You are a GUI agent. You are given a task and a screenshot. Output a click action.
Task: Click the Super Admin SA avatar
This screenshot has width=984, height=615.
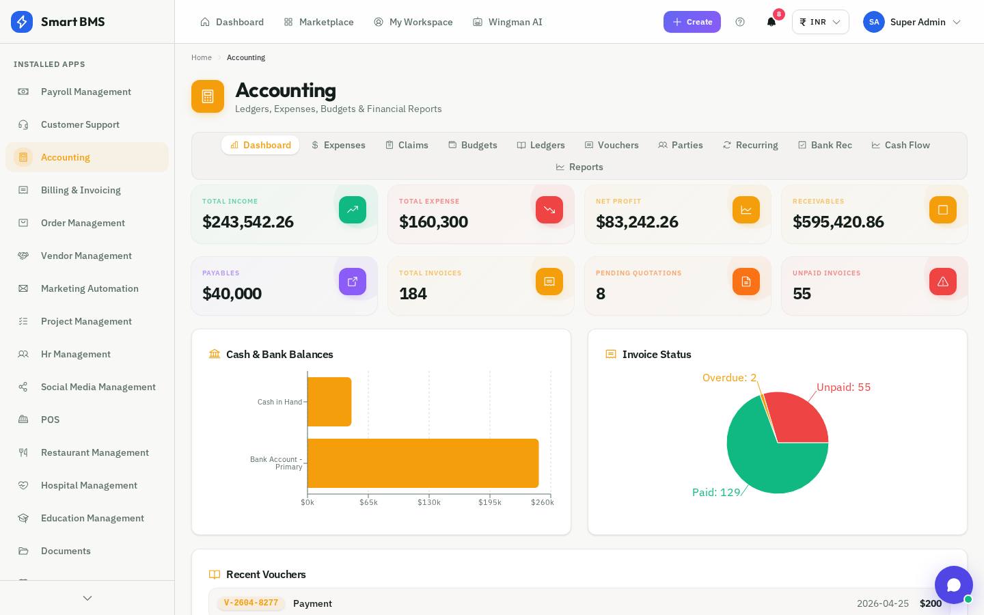point(874,22)
